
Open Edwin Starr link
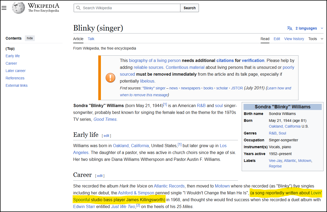pyautogui.click(x=84, y=206)
